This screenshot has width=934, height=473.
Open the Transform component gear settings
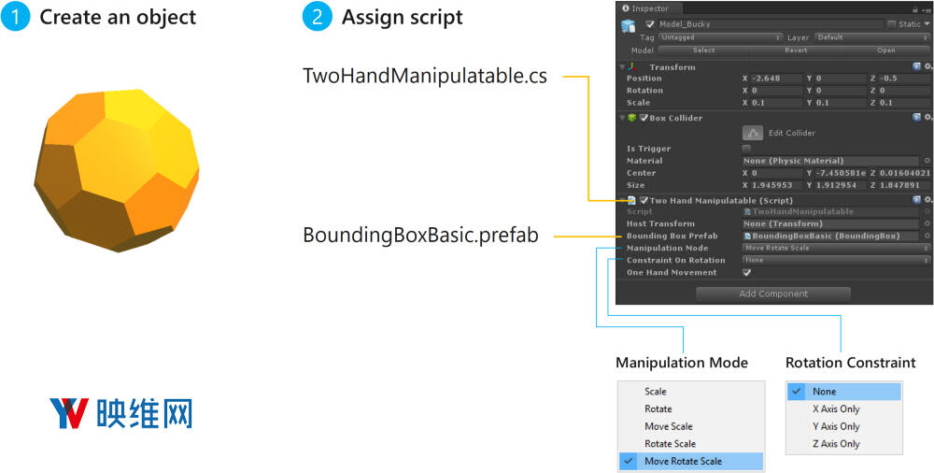click(x=927, y=67)
